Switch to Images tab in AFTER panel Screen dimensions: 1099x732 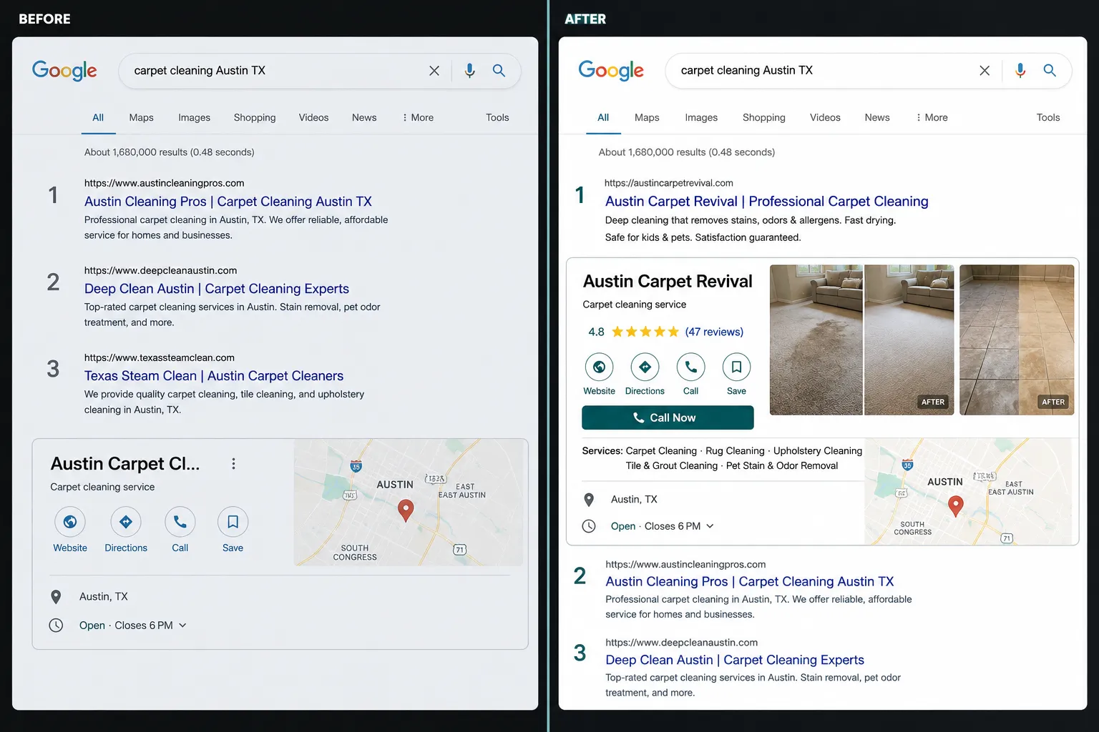tap(701, 117)
